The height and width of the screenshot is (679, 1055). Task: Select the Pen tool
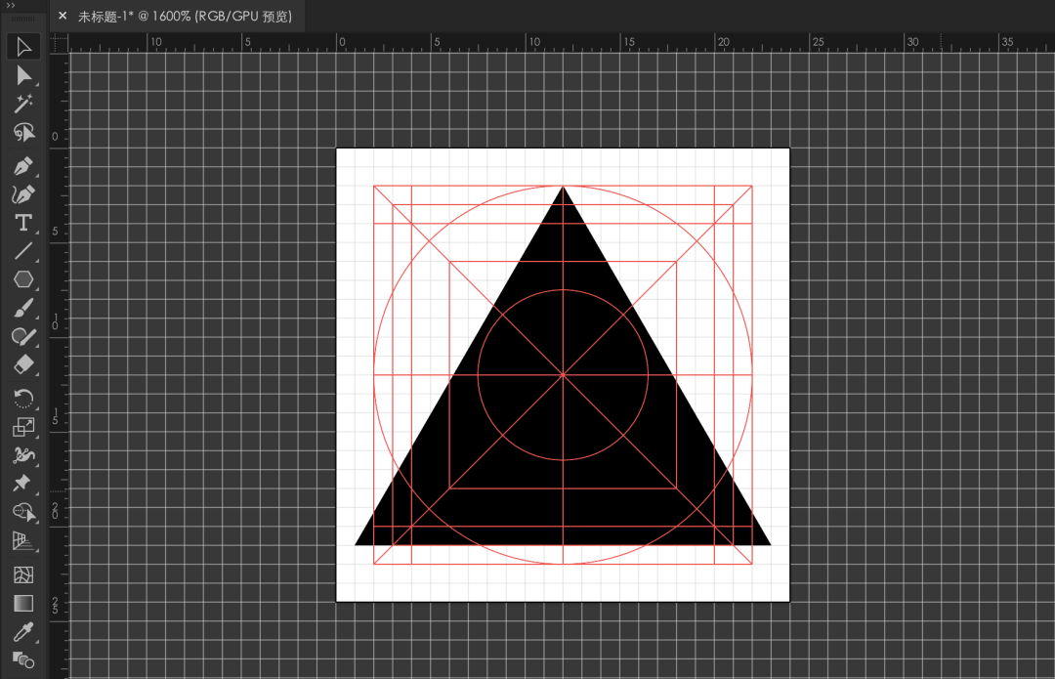(22, 165)
